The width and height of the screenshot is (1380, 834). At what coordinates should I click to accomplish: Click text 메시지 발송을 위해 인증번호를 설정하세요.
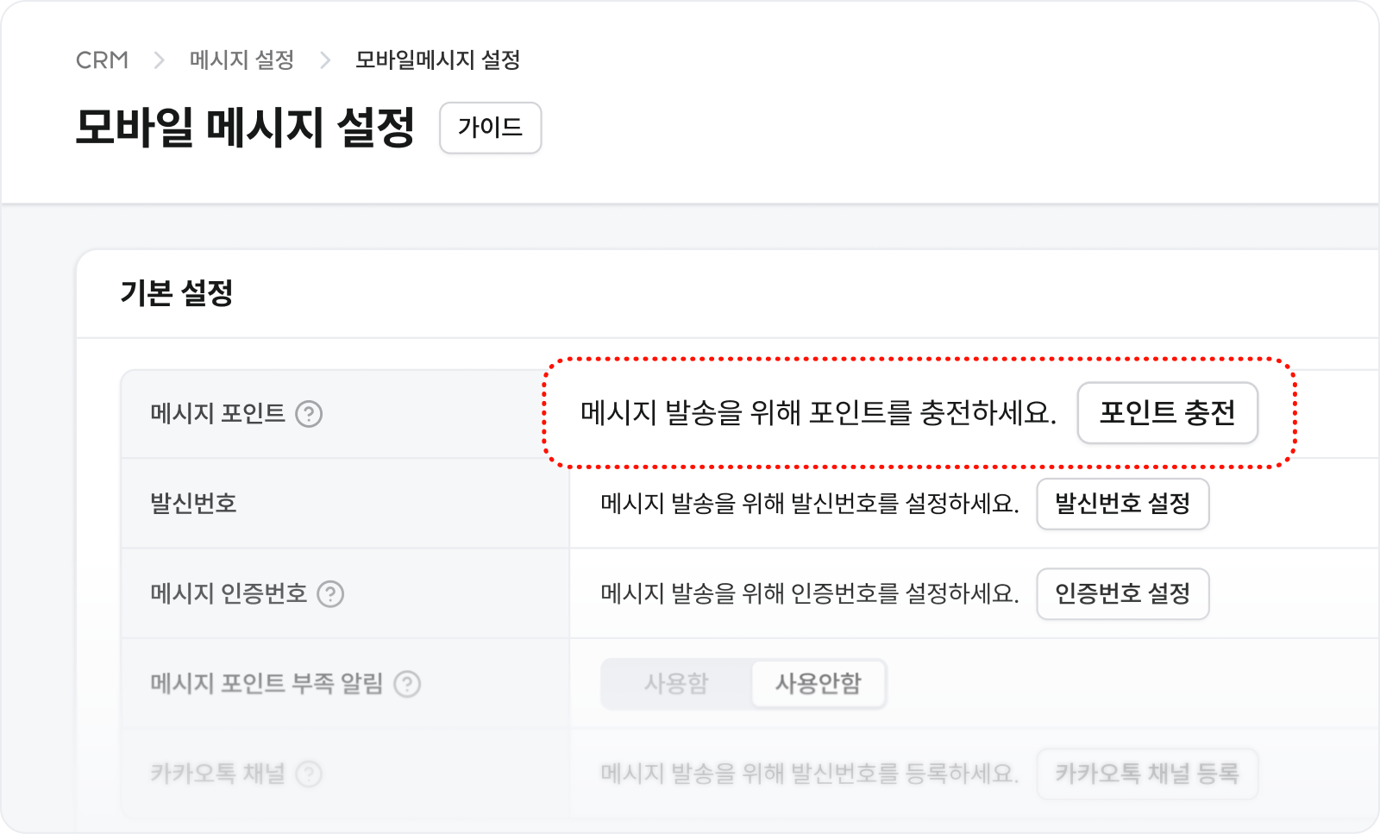click(x=810, y=593)
